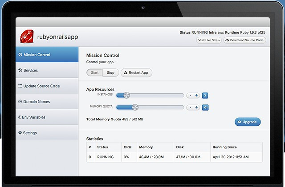Click the Upgrade button
This screenshot has width=285, height=187.
tap(248, 122)
